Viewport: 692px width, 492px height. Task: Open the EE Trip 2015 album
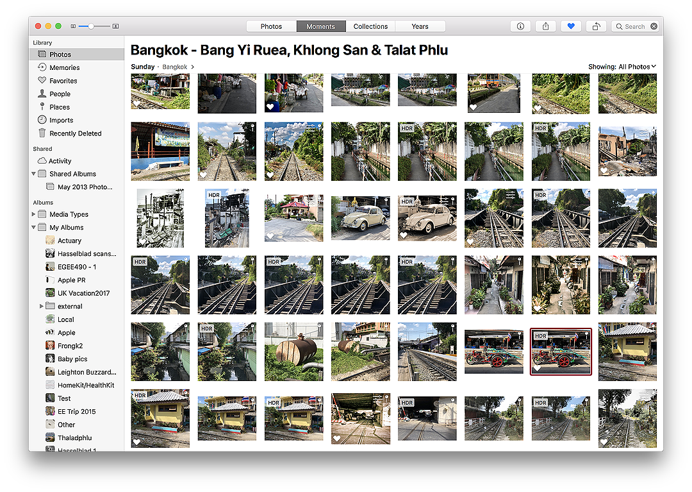77,412
